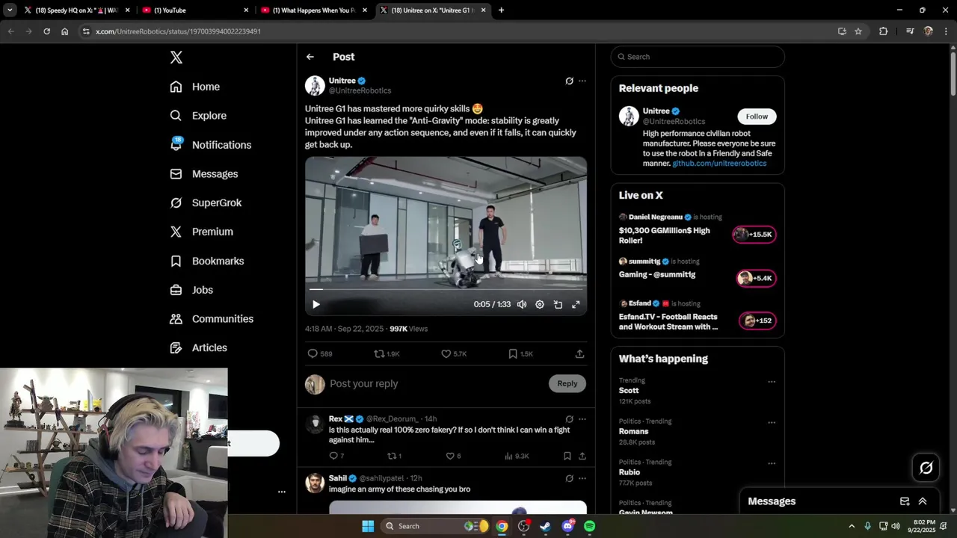Mute the video volume
Image resolution: width=957 pixels, height=538 pixels.
(x=522, y=305)
